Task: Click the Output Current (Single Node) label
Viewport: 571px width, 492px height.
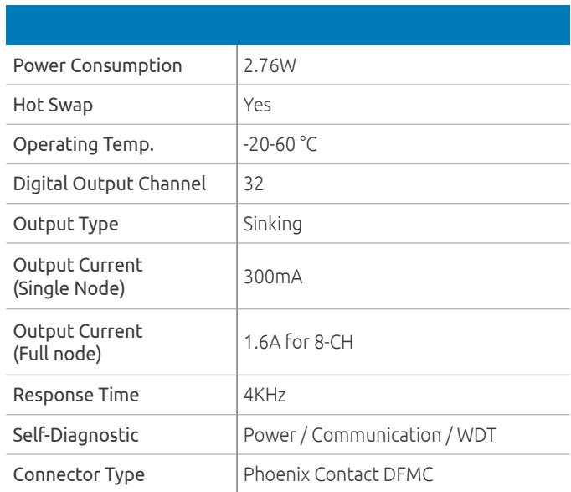Action: coord(78,277)
